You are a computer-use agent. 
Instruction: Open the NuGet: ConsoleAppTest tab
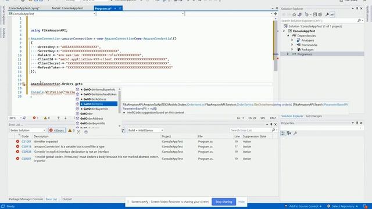point(67,8)
